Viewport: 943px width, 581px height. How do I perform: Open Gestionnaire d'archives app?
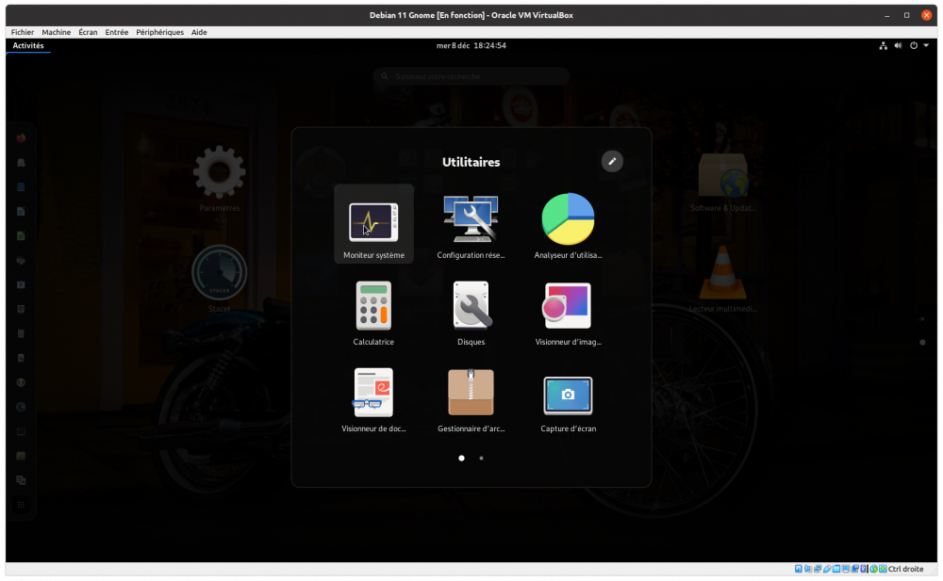471,394
